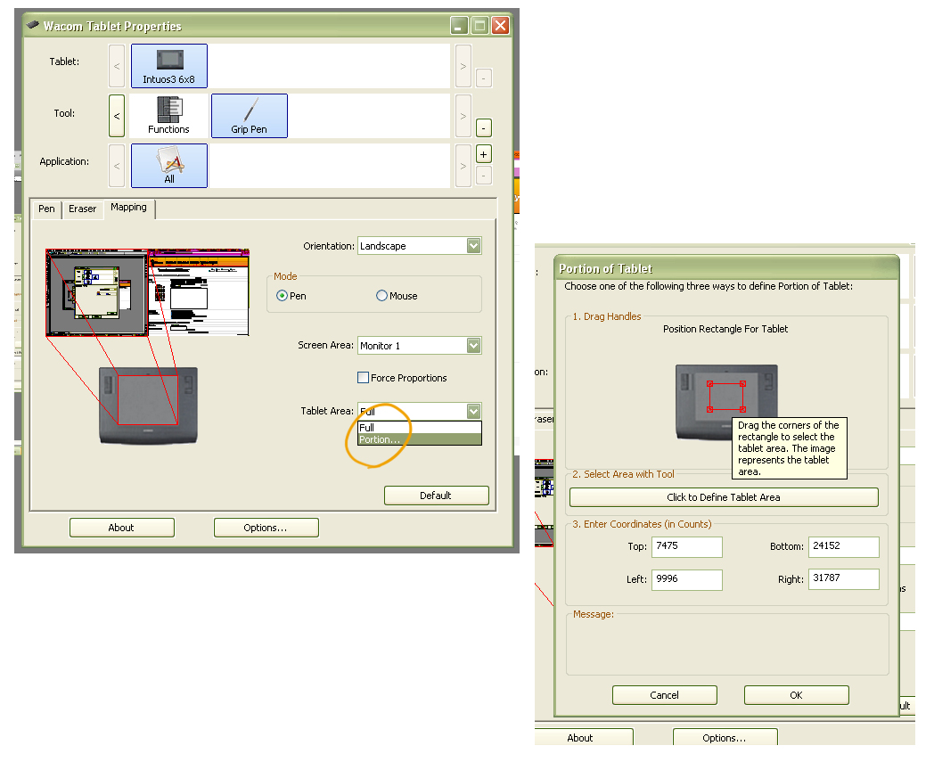Click the minus button below application plus
The height and width of the screenshot is (762, 934).
(484, 176)
